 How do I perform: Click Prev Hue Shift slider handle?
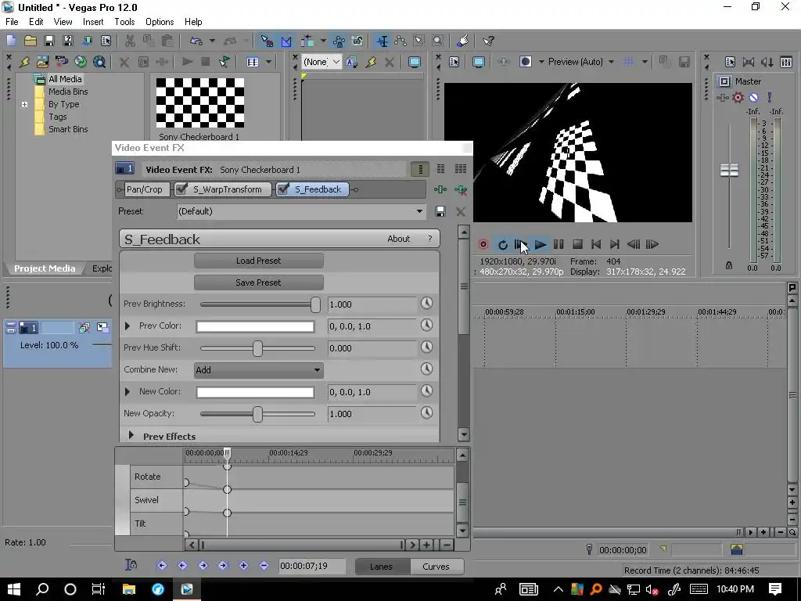click(x=257, y=348)
